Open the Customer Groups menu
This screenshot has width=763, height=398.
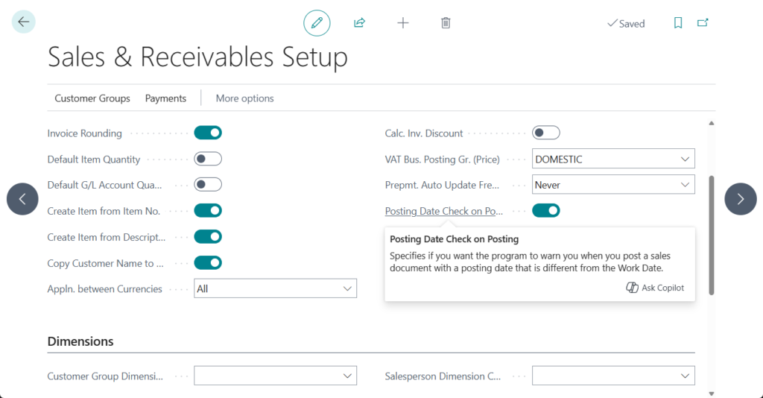[x=92, y=98]
